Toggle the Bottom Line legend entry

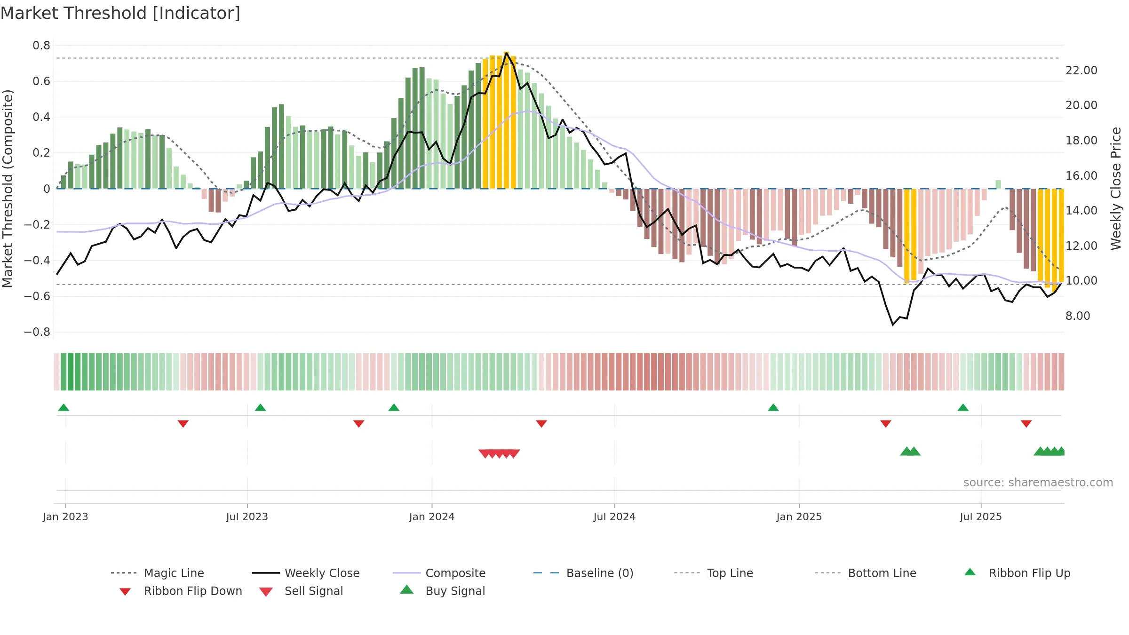[x=866, y=573]
